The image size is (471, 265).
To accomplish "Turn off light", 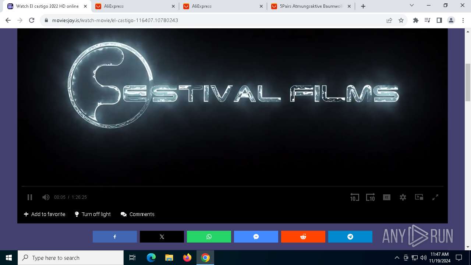I will pyautogui.click(x=93, y=214).
